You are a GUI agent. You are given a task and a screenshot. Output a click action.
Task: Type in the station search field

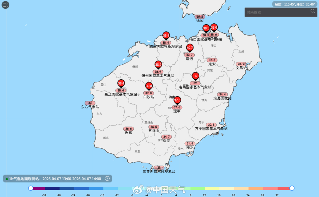[277, 12]
